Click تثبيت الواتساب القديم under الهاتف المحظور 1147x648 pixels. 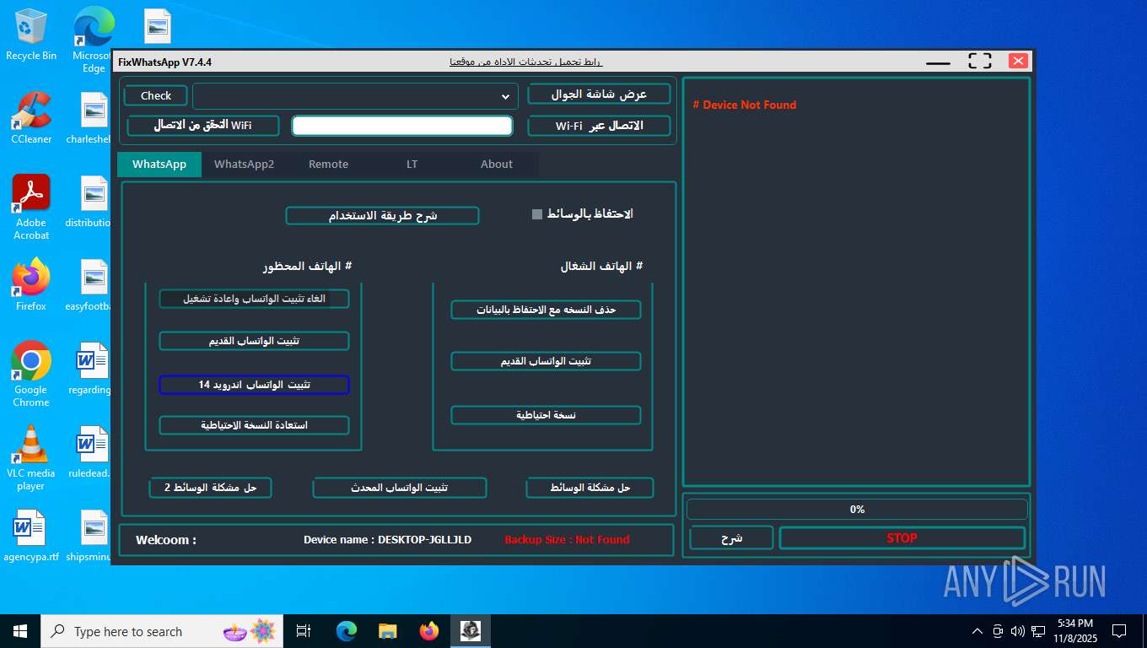(254, 341)
